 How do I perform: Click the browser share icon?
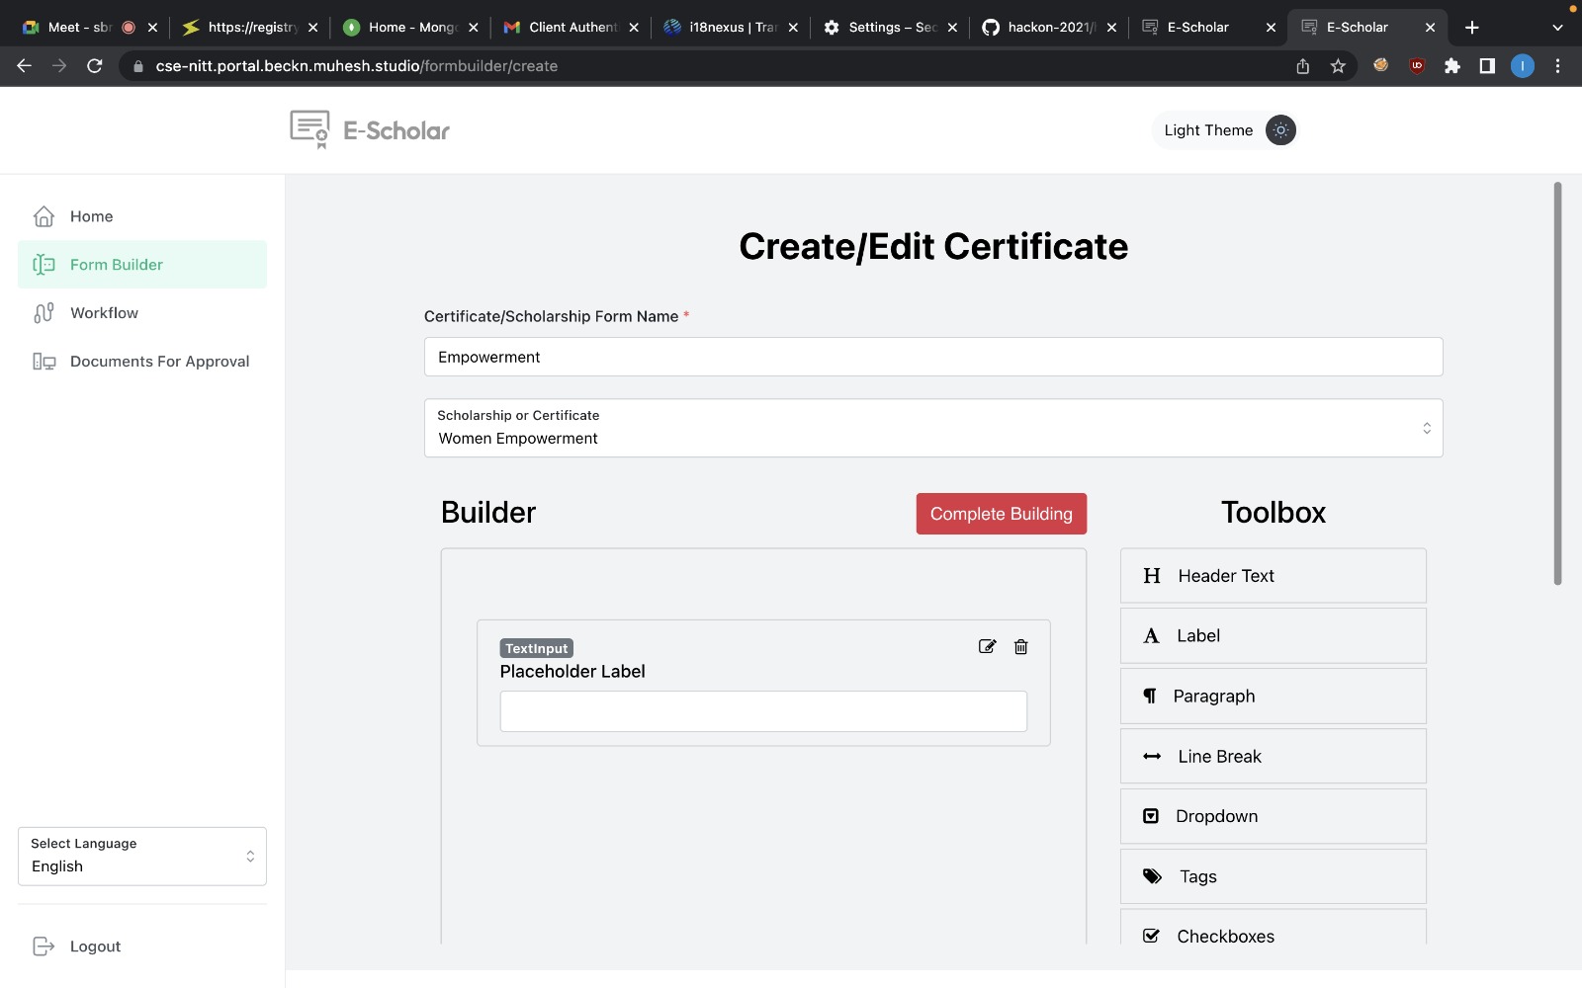(1303, 66)
